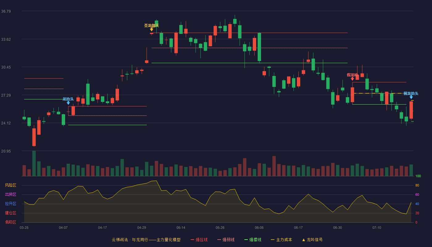Toggle the 龙吟信号 legend entry
Screen dimensions: 432x247
click(312, 240)
